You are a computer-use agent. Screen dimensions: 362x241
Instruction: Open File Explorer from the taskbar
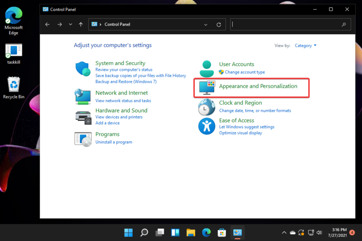point(191,232)
